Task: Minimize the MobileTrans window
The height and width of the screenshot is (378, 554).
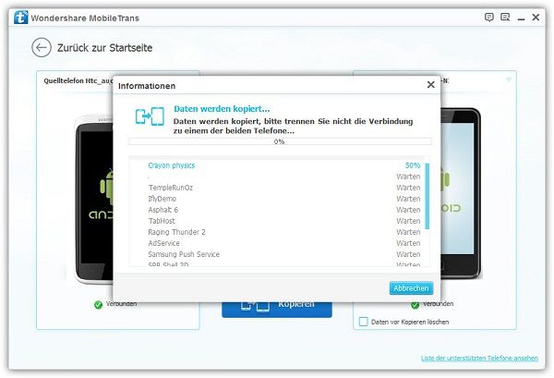Action: click(x=521, y=18)
